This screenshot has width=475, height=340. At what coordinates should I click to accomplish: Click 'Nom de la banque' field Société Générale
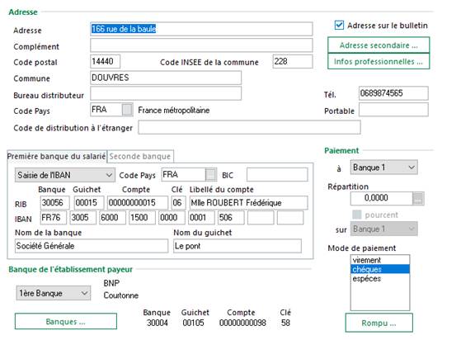(92, 246)
